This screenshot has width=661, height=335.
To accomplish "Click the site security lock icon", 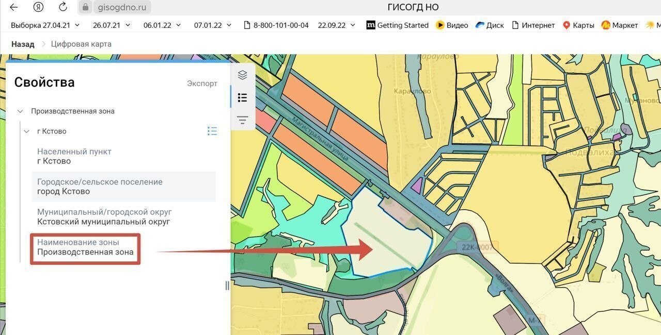I will [x=86, y=7].
